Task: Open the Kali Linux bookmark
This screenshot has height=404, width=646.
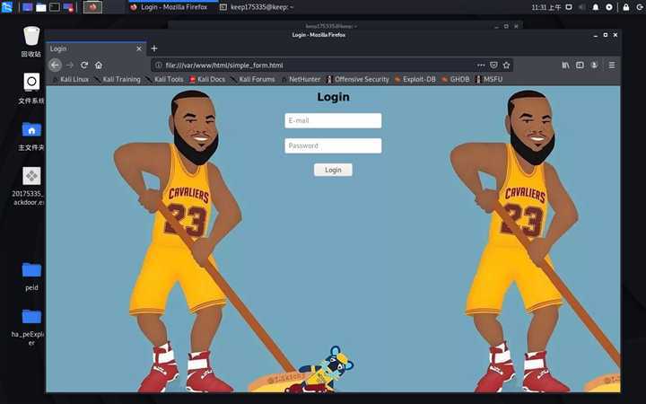Action: [71, 79]
